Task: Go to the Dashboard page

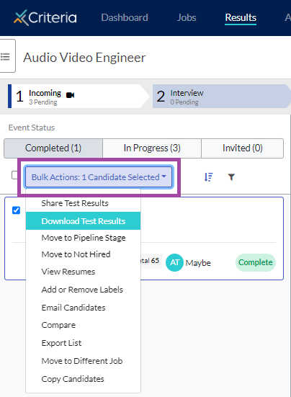Action: click(x=125, y=17)
